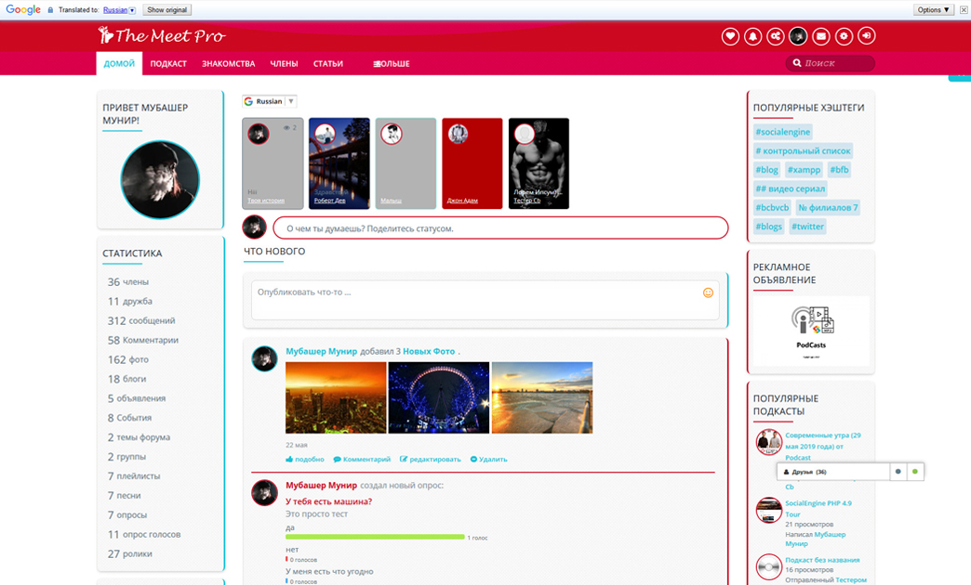971x585 pixels.
Task: Click the settings gear icon in header
Action: tap(844, 36)
